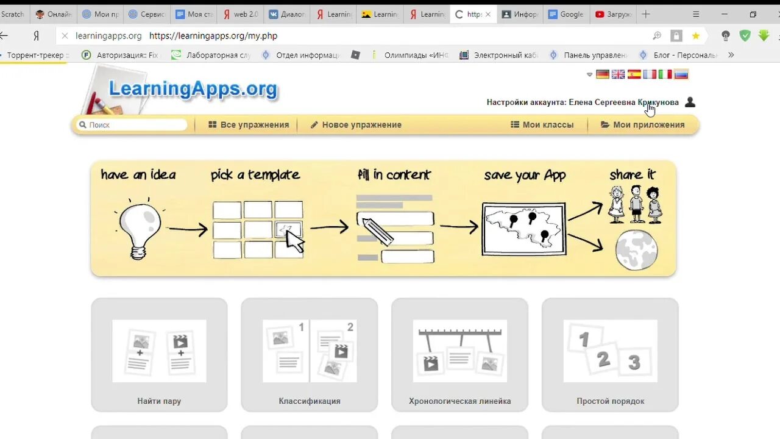The width and height of the screenshot is (780, 439).
Task: Expand the language list arrow beside flags
Action: pyautogui.click(x=589, y=74)
